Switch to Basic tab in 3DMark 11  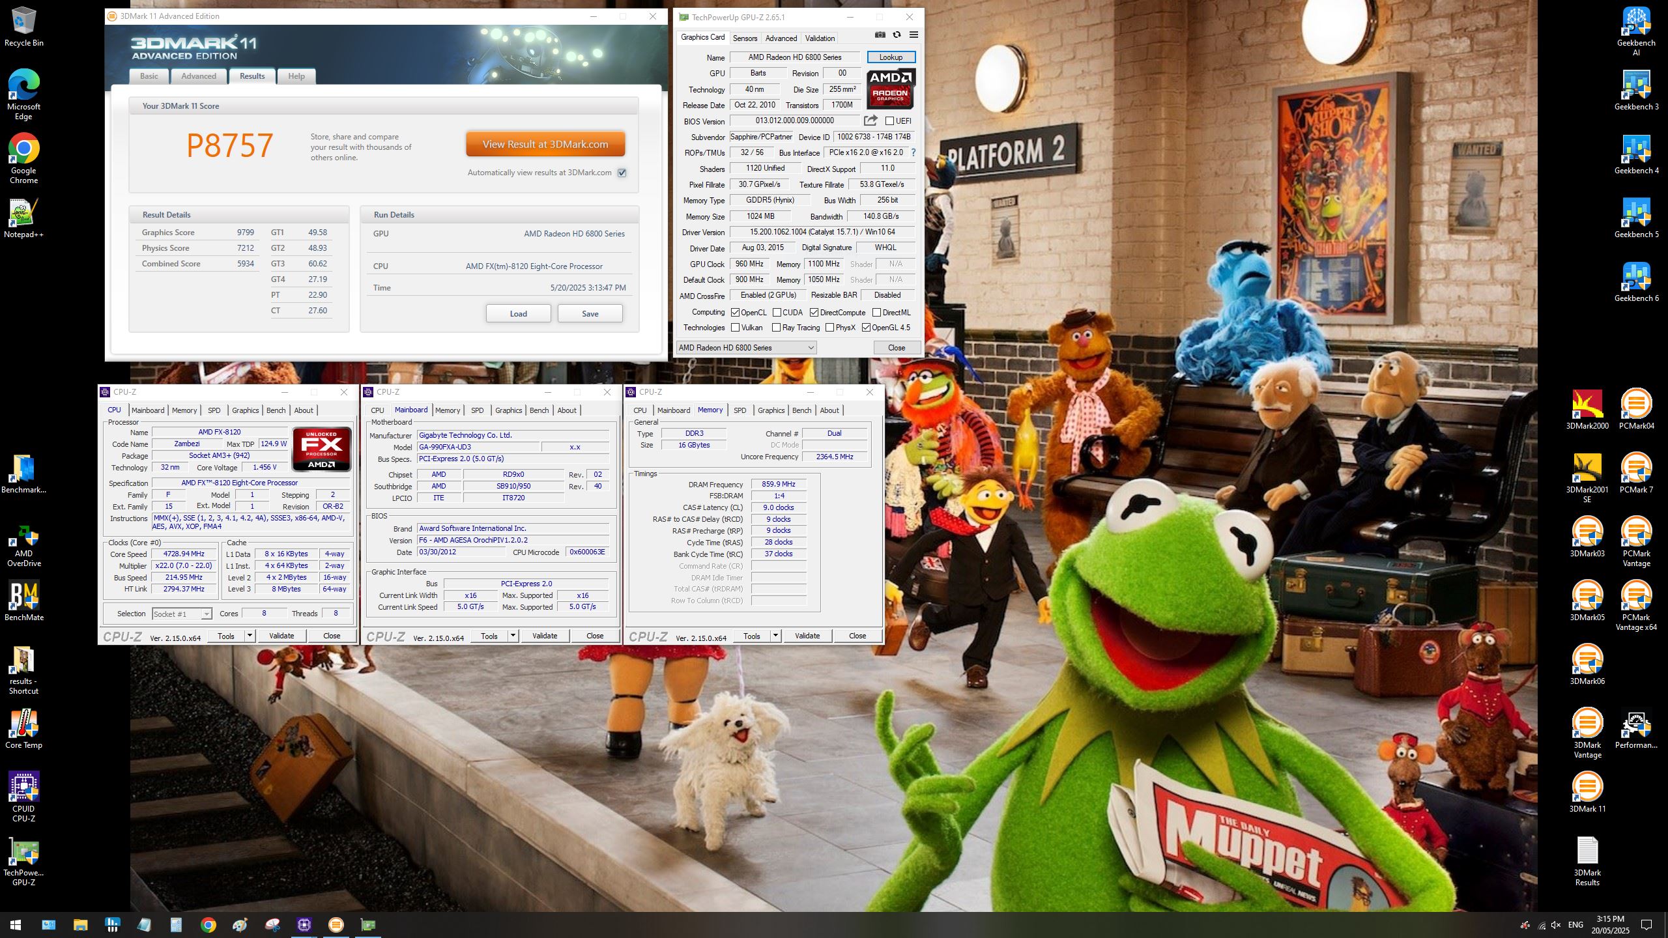[149, 76]
